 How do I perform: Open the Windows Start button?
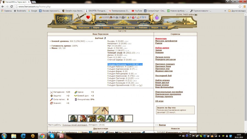(x=4, y=136)
